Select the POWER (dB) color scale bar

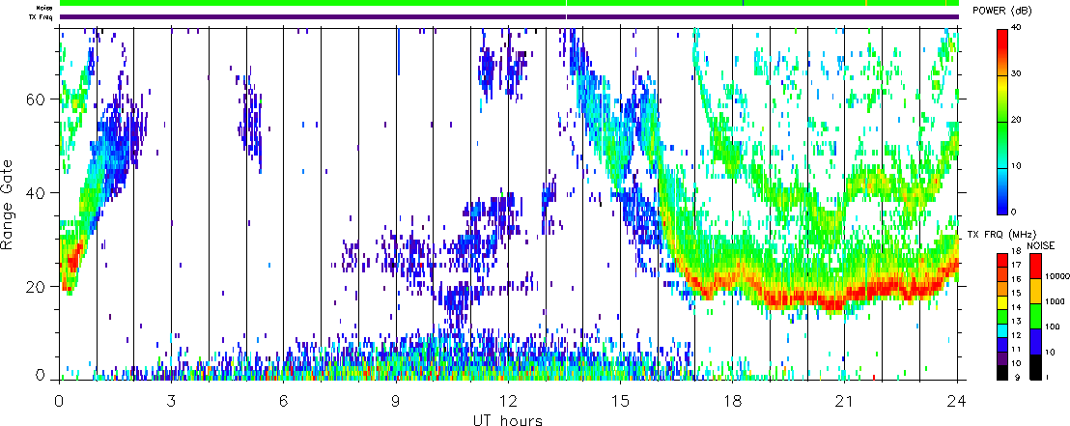[1001, 122]
